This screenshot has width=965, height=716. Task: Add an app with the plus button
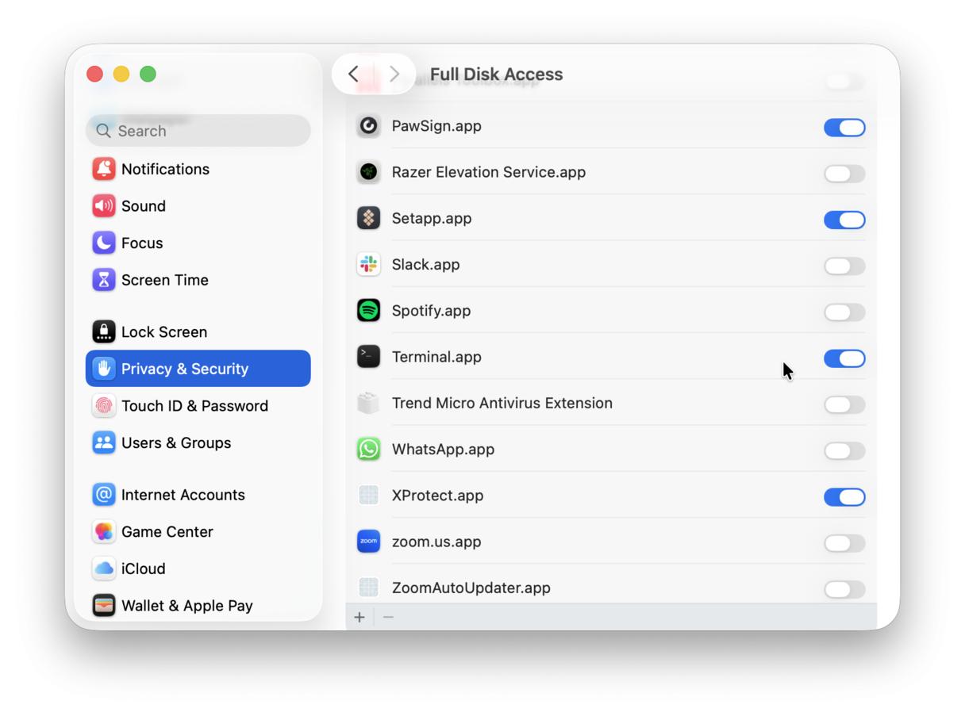[359, 617]
